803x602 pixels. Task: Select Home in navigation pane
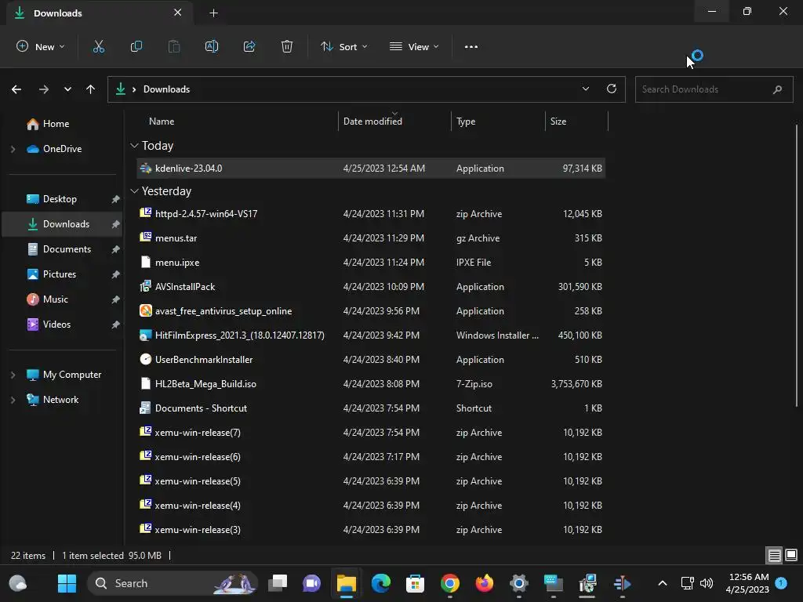tap(62, 124)
